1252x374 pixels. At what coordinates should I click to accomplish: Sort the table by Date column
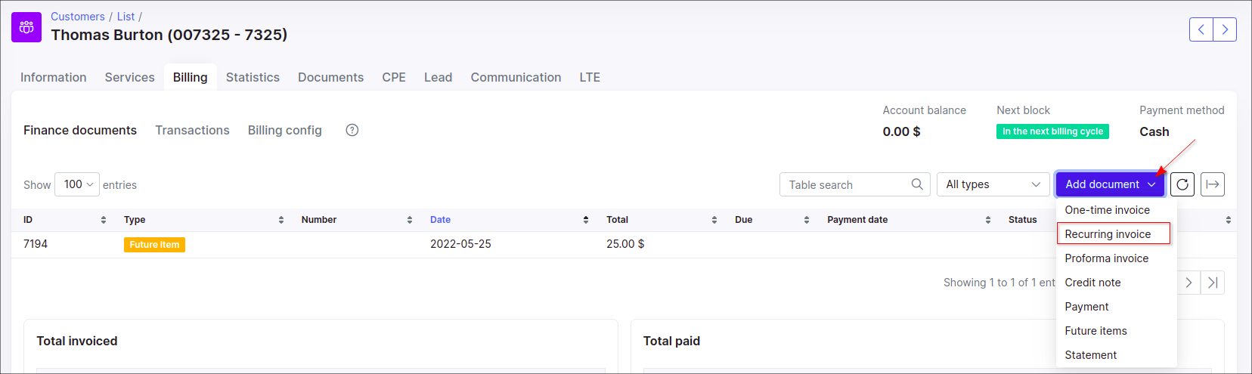tap(440, 220)
